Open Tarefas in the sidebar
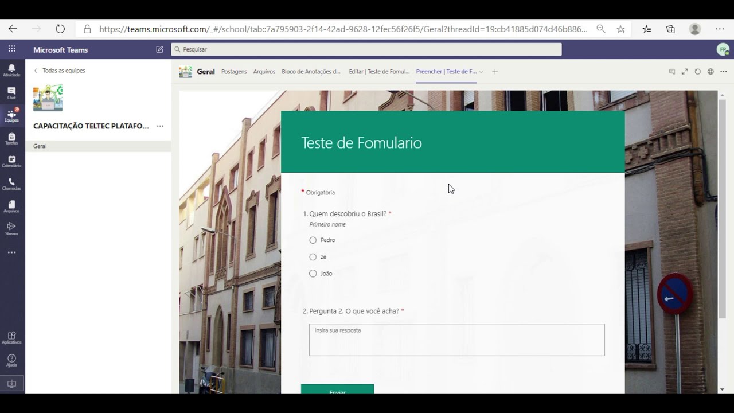Screen dimensions: 734x413 click(x=11, y=139)
